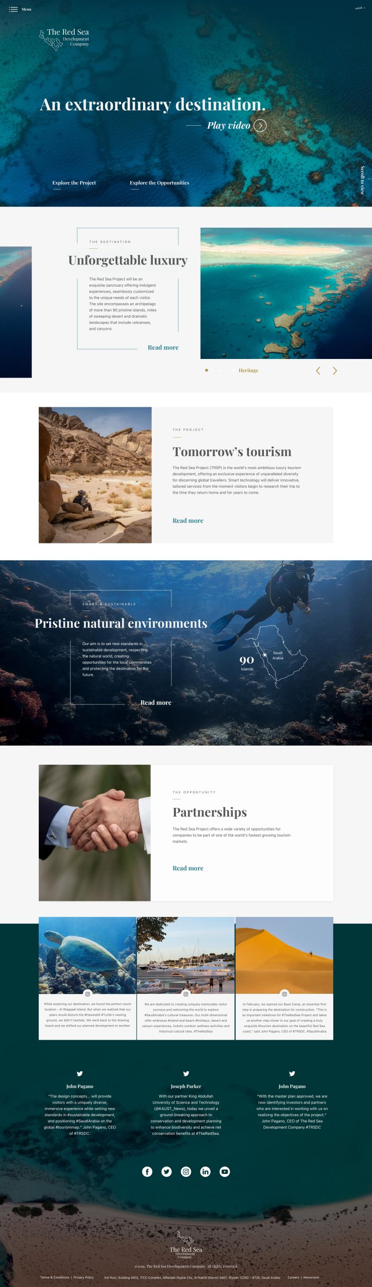Click Twitter bird above Joseph Parker tweet
Screen dimensions: 372x1287
point(186,1073)
